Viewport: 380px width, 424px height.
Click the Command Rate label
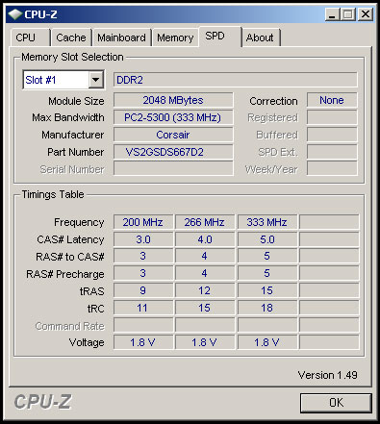click(x=70, y=326)
